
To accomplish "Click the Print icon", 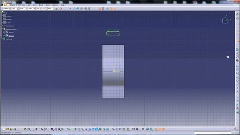I will 15,129.
